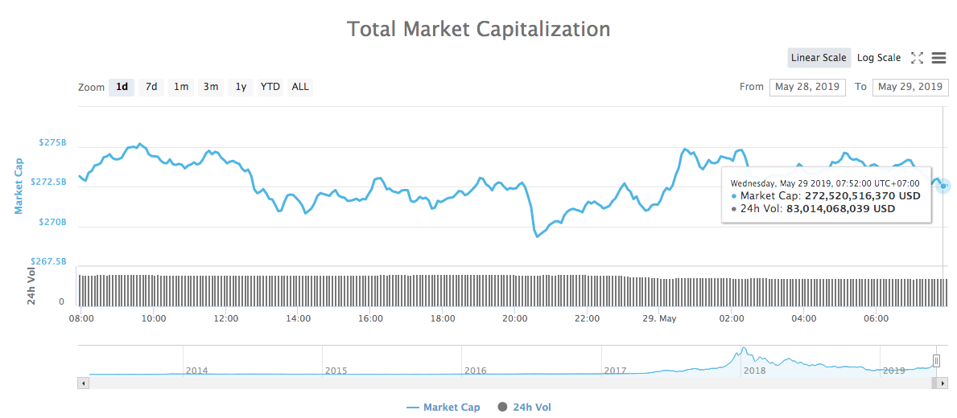Viewport: 957px width, 418px height.
Task: Zoom chart to 1y
Action: [x=241, y=87]
